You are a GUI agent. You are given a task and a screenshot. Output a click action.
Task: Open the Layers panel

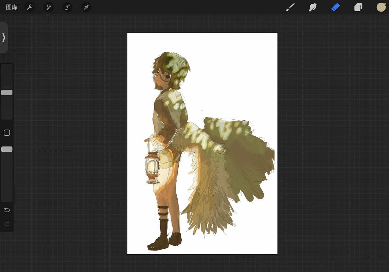pyautogui.click(x=358, y=7)
